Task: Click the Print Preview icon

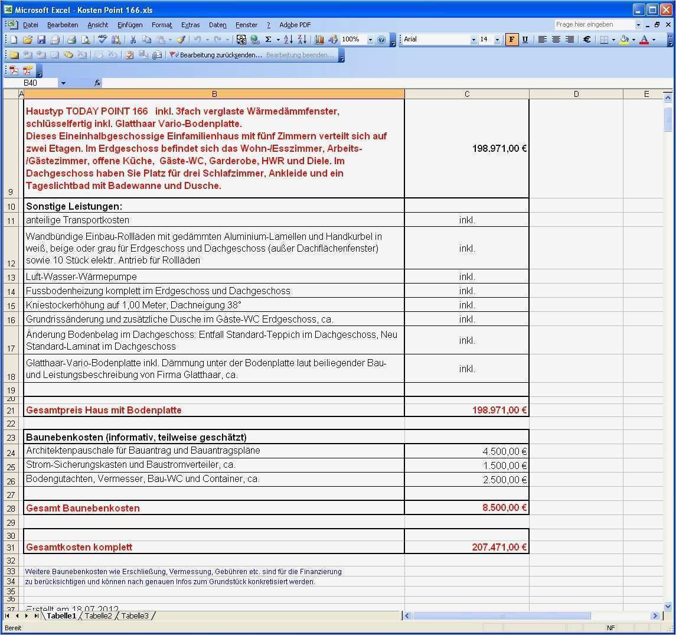Action: (x=86, y=40)
